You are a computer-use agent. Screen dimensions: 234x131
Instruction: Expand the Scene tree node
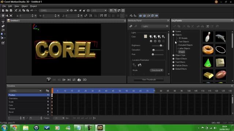point(173,31)
